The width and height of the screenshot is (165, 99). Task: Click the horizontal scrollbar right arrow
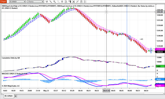164,93
